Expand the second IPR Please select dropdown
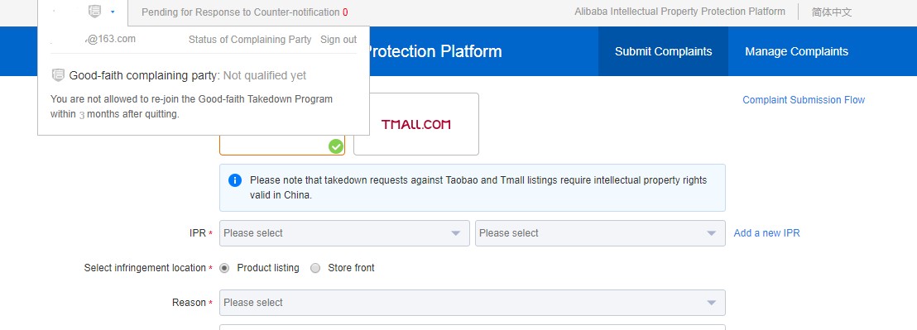This screenshot has width=917, height=330. (600, 233)
